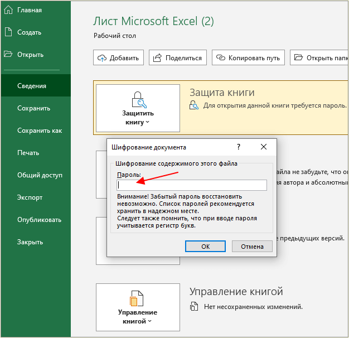Open the Экспорт page

coord(36,197)
